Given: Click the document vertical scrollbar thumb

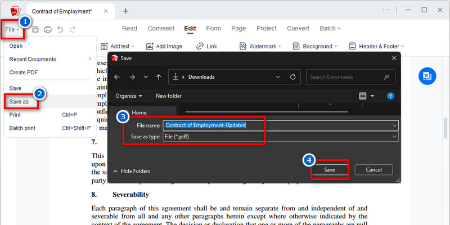Looking at the screenshot, I should click(x=445, y=129).
